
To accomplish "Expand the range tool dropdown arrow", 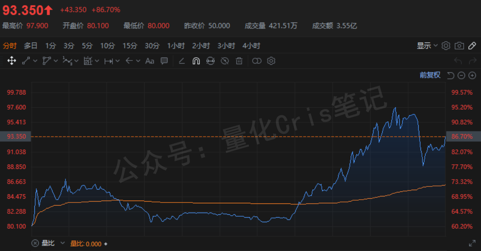I will [118, 61].
